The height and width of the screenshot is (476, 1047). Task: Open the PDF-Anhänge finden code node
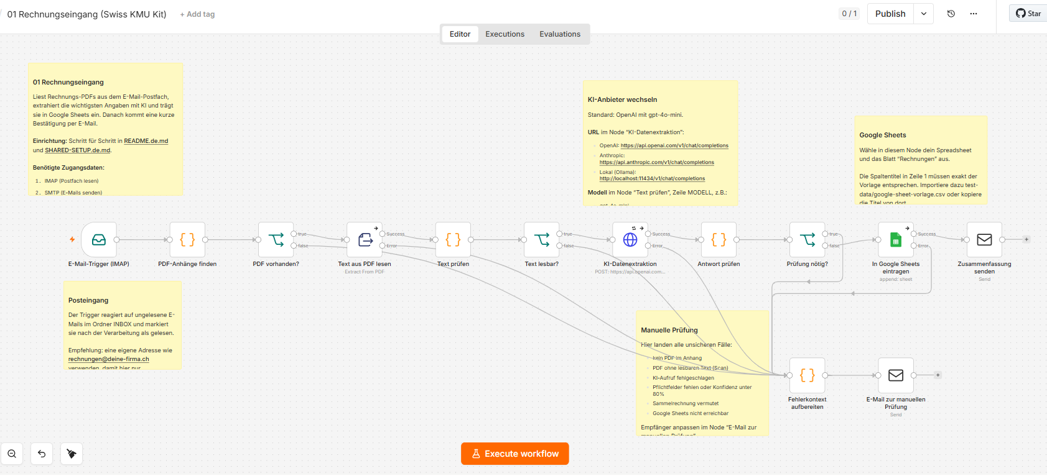[x=187, y=240]
